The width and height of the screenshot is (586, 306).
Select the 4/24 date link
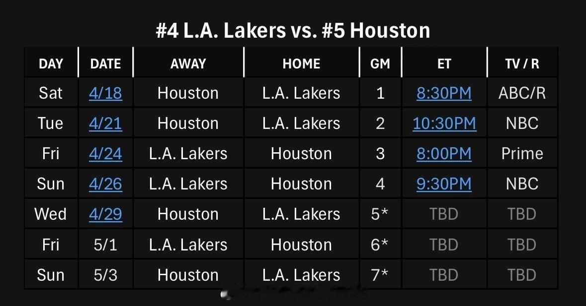[105, 154]
